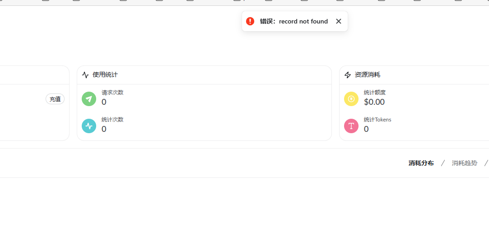Viewport: 489px width, 228px height.
Task: Dismiss the record not found error toast
Action: pyautogui.click(x=338, y=21)
